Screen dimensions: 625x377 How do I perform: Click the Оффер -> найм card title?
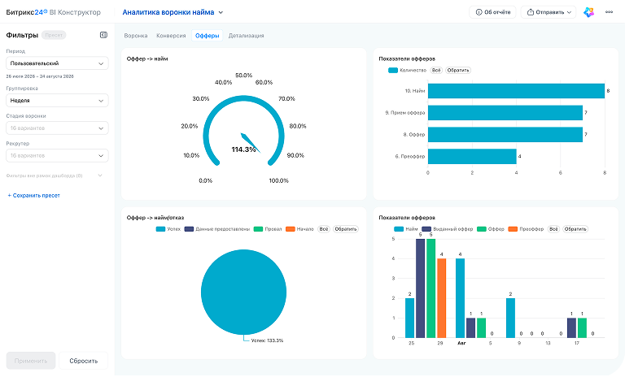point(147,58)
